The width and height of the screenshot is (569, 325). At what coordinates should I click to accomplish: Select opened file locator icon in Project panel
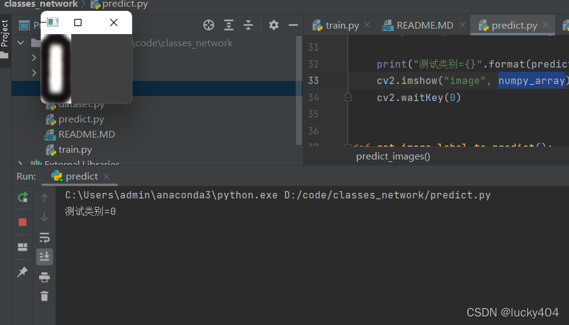pos(209,25)
